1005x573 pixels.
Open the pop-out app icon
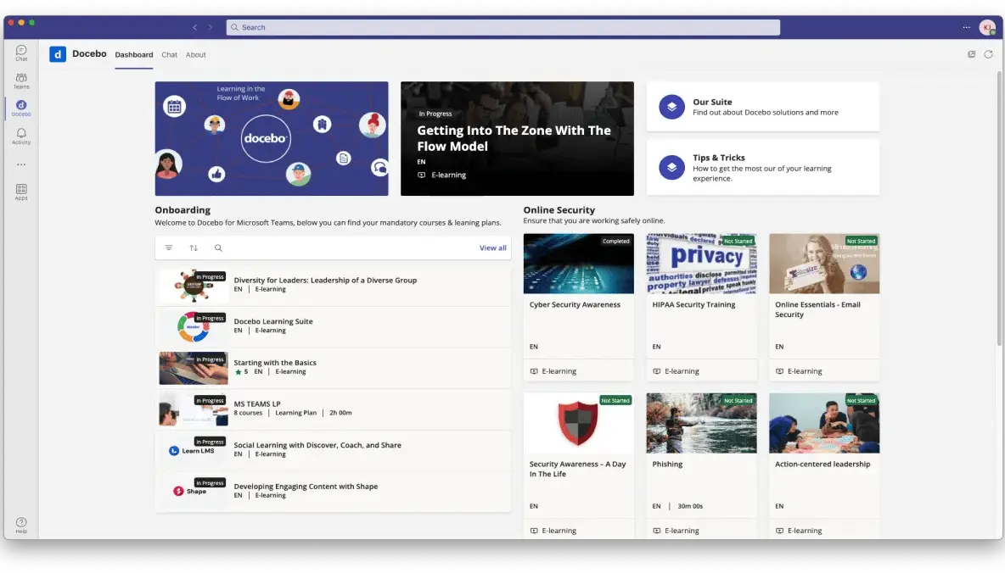972,54
